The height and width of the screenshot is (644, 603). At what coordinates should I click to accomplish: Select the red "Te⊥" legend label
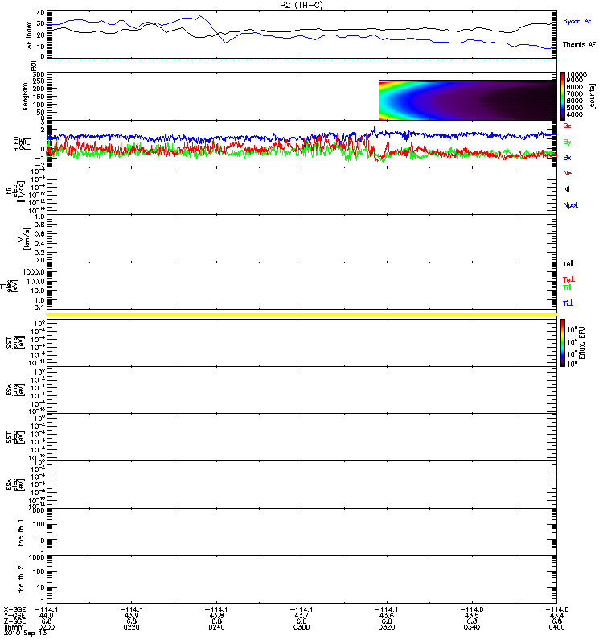tap(568, 279)
